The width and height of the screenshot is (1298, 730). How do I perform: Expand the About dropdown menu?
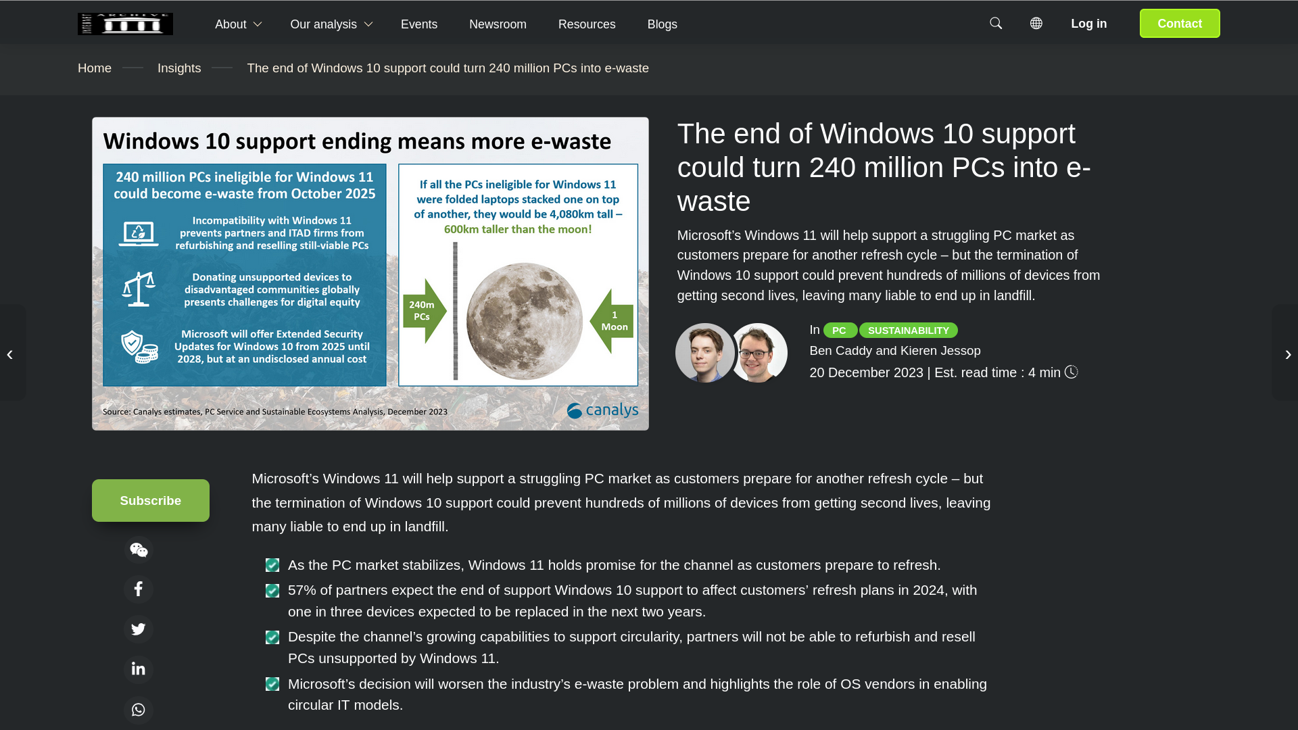click(x=238, y=24)
